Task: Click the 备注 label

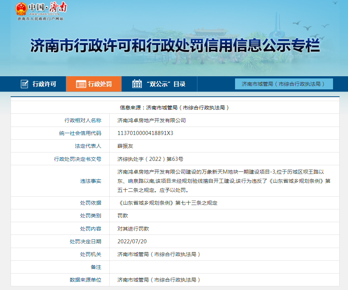Action: tap(96, 267)
